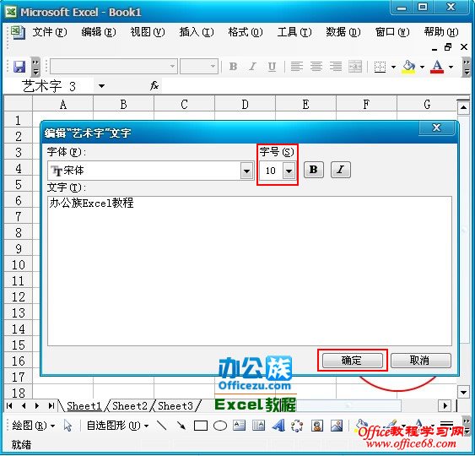Select the Select Objects pointer tool

pos(67,426)
